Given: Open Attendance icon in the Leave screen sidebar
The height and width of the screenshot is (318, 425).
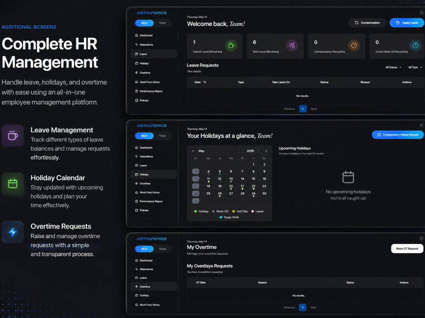Looking at the screenshot, I should (136, 45).
